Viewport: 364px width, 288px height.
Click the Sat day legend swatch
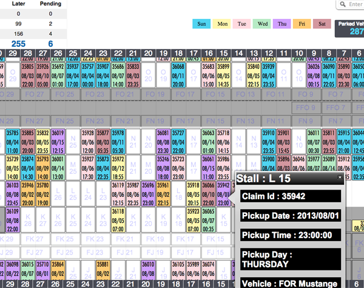[322, 24]
